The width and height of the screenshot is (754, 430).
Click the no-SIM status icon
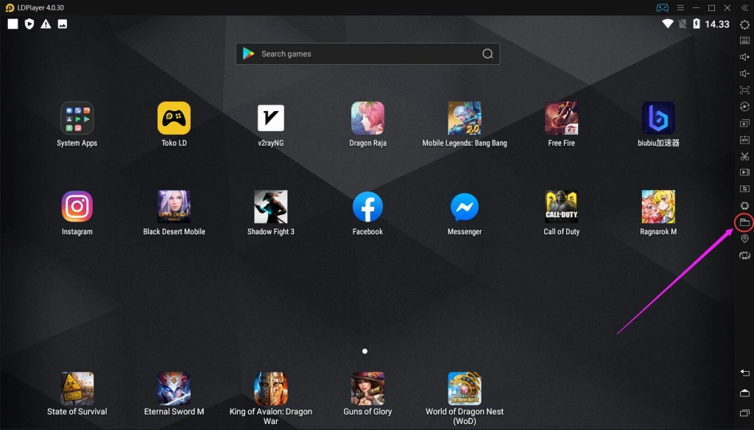coord(683,24)
